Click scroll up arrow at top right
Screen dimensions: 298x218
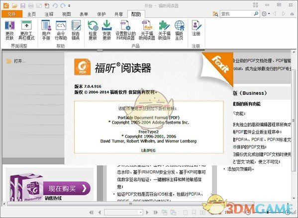coord(294,52)
